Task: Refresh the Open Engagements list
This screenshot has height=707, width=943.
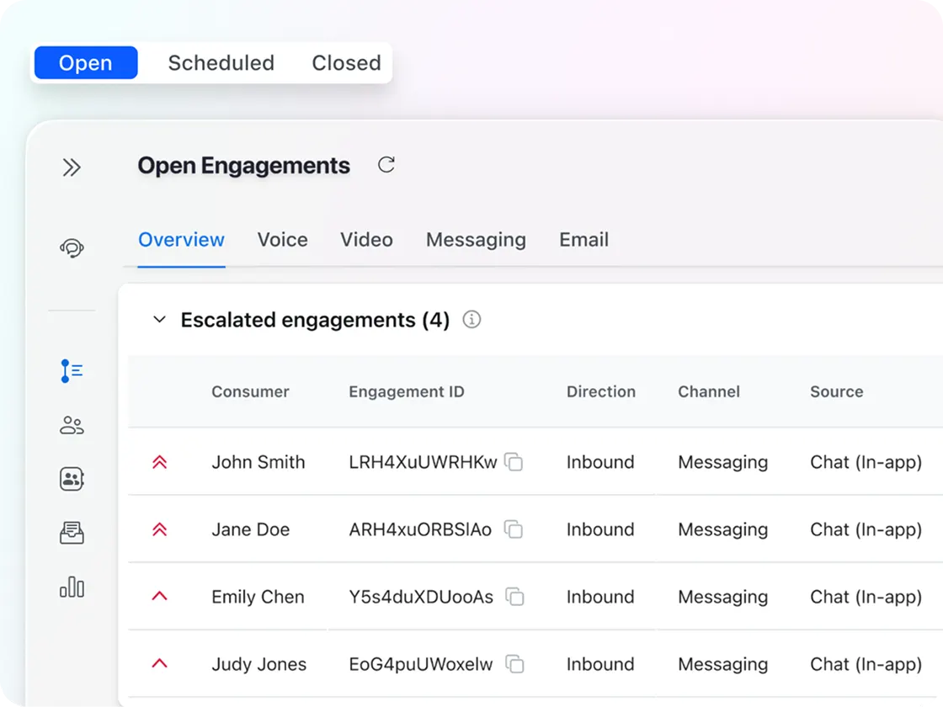Action: [386, 165]
